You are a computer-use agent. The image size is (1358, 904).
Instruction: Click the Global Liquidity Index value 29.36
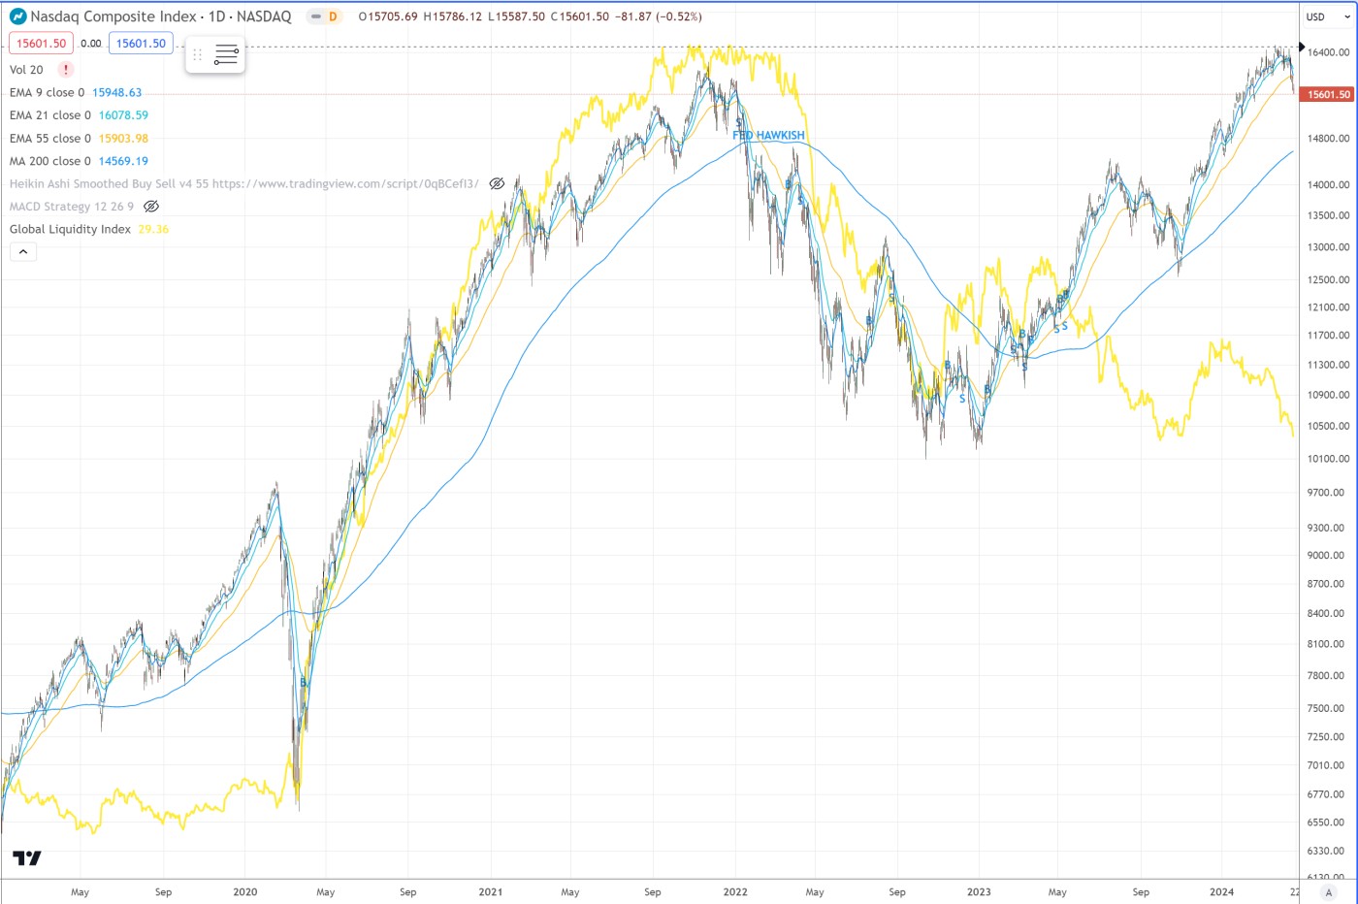click(x=153, y=229)
